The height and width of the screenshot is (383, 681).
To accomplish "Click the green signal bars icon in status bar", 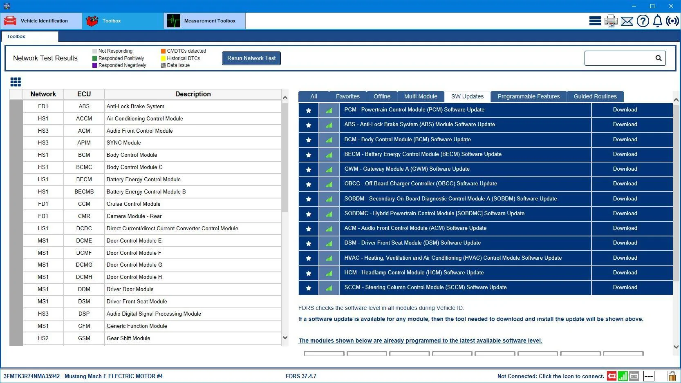I will [x=623, y=376].
